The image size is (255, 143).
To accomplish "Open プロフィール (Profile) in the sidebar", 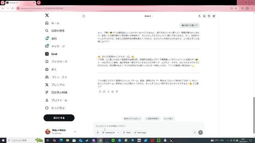I will 56,100.
